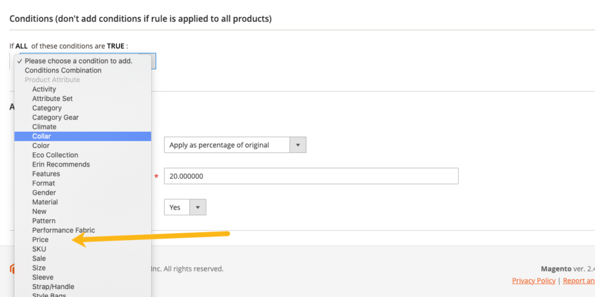Select Conditions Combination option
Image resolution: width=595 pixels, height=297 pixels.
point(63,71)
